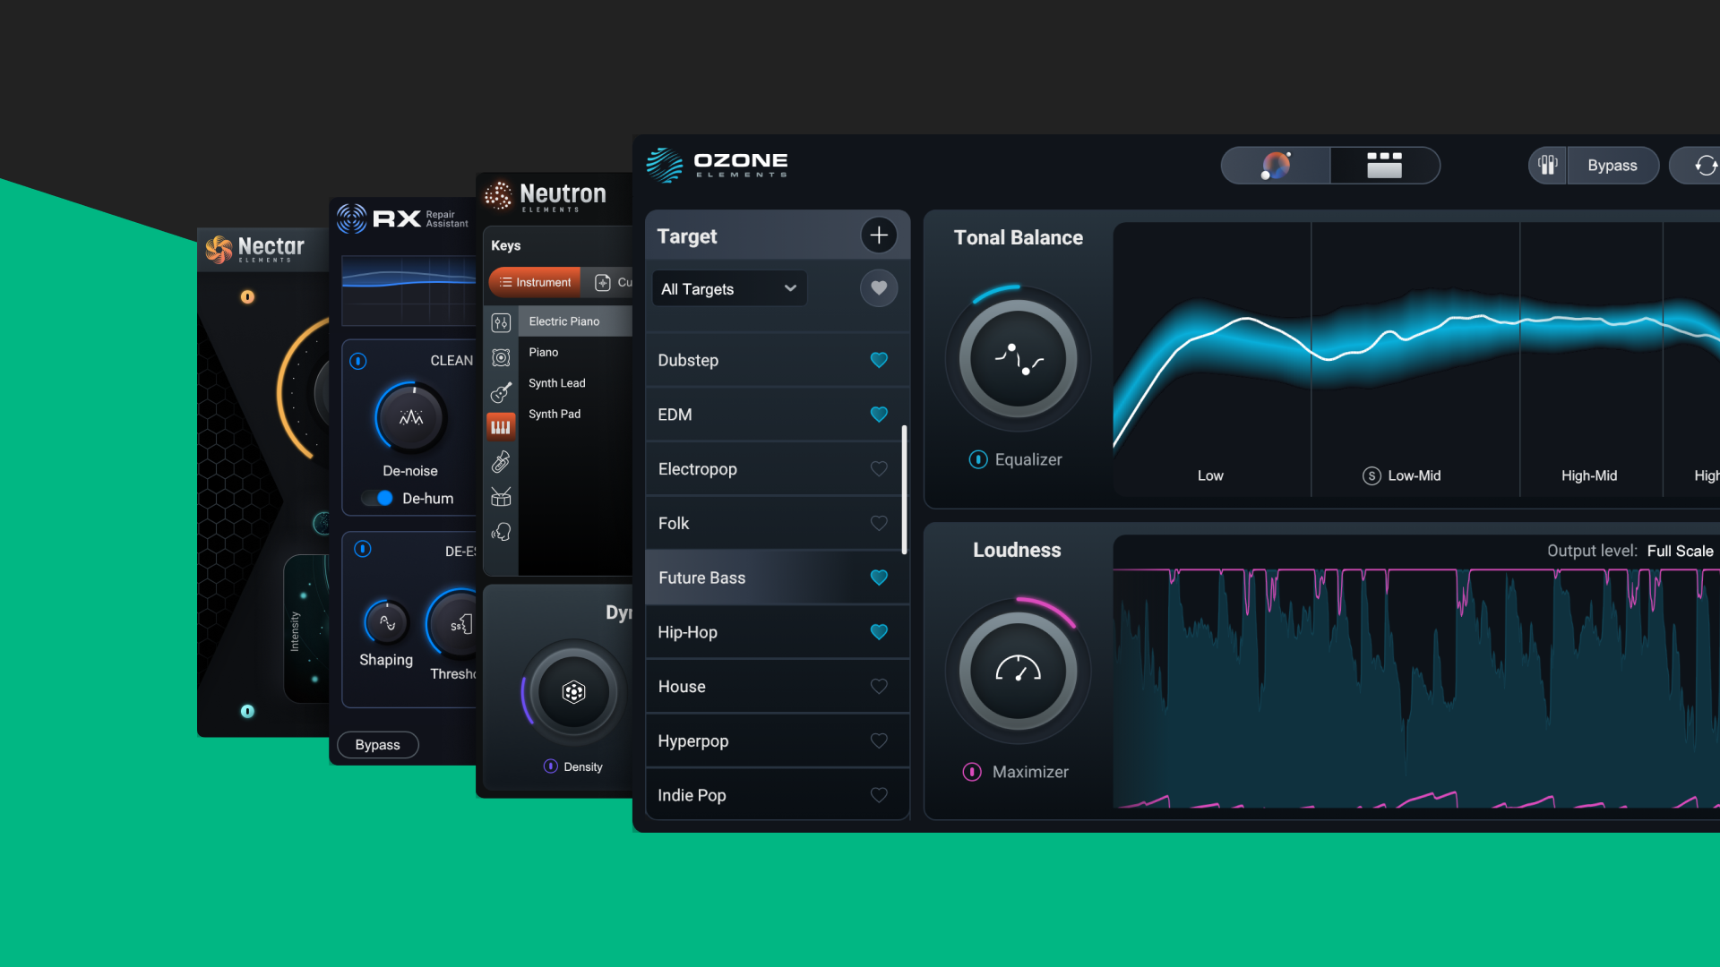Choose the brass horn category icon

pyautogui.click(x=501, y=462)
